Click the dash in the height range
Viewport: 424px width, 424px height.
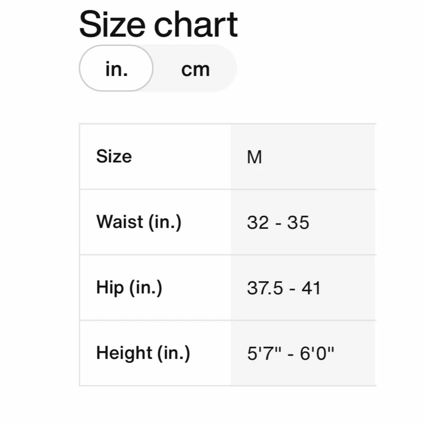point(290,354)
